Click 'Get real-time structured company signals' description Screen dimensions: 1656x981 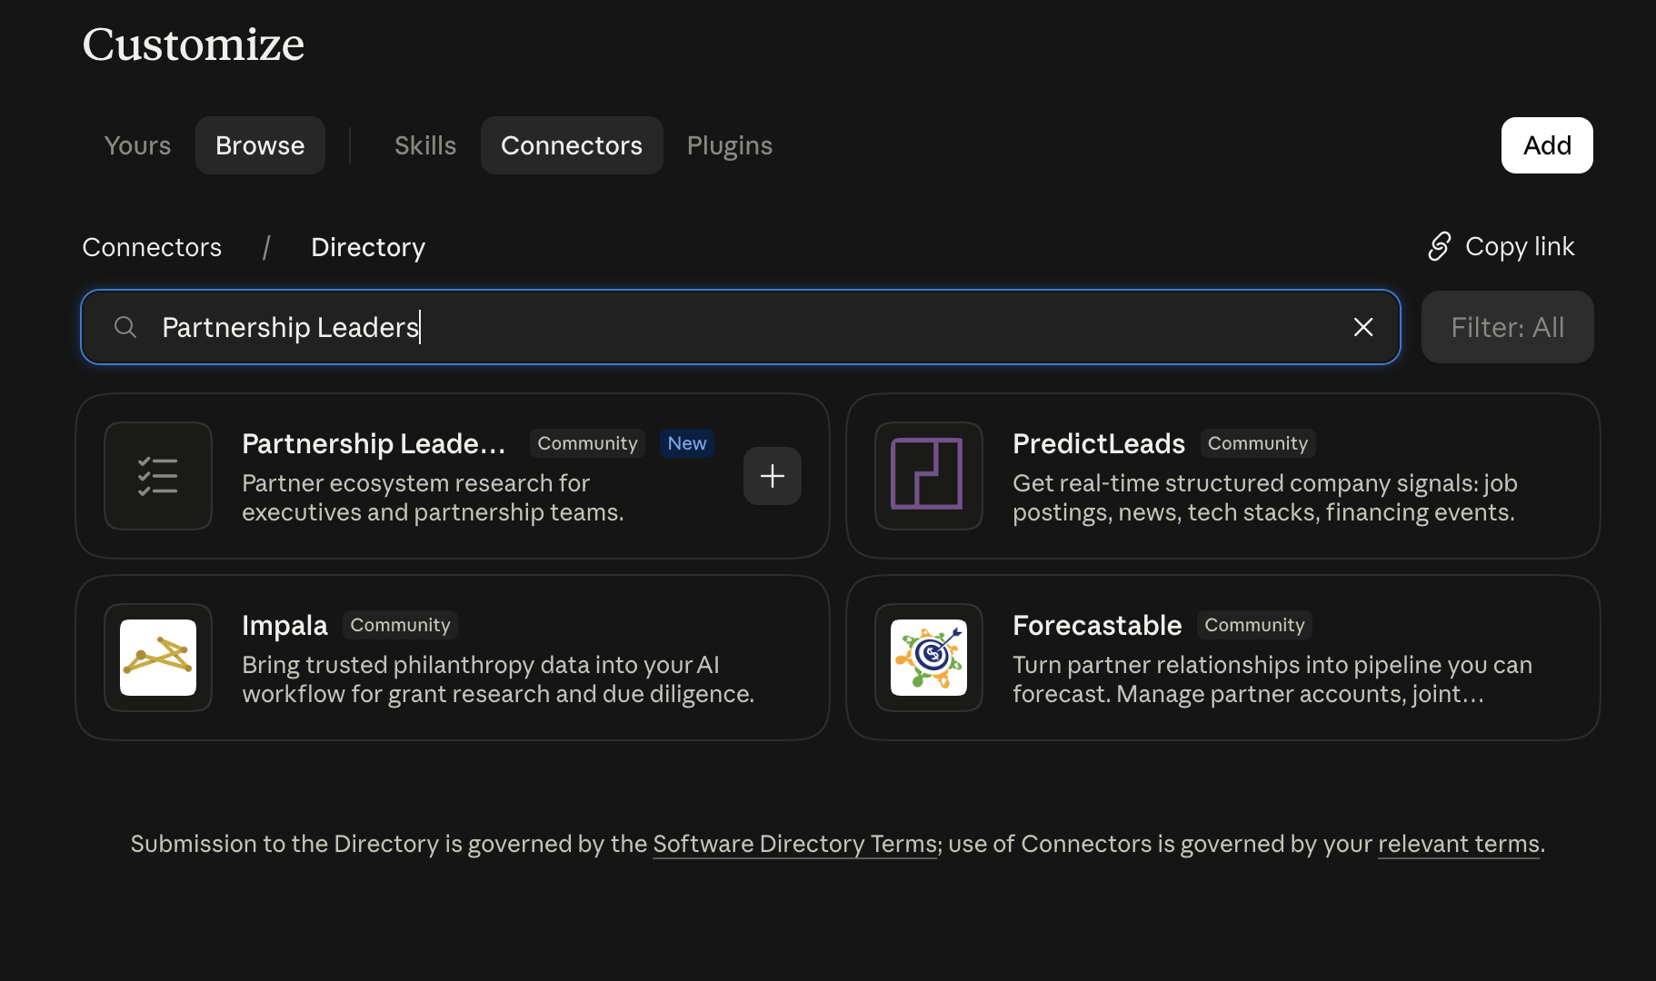(x=1265, y=498)
